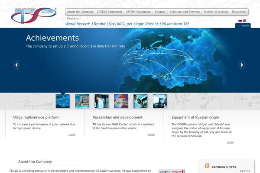The image size is (260, 173).
Task: Click the 14.03.16 news date
Action: [x=245, y=171]
